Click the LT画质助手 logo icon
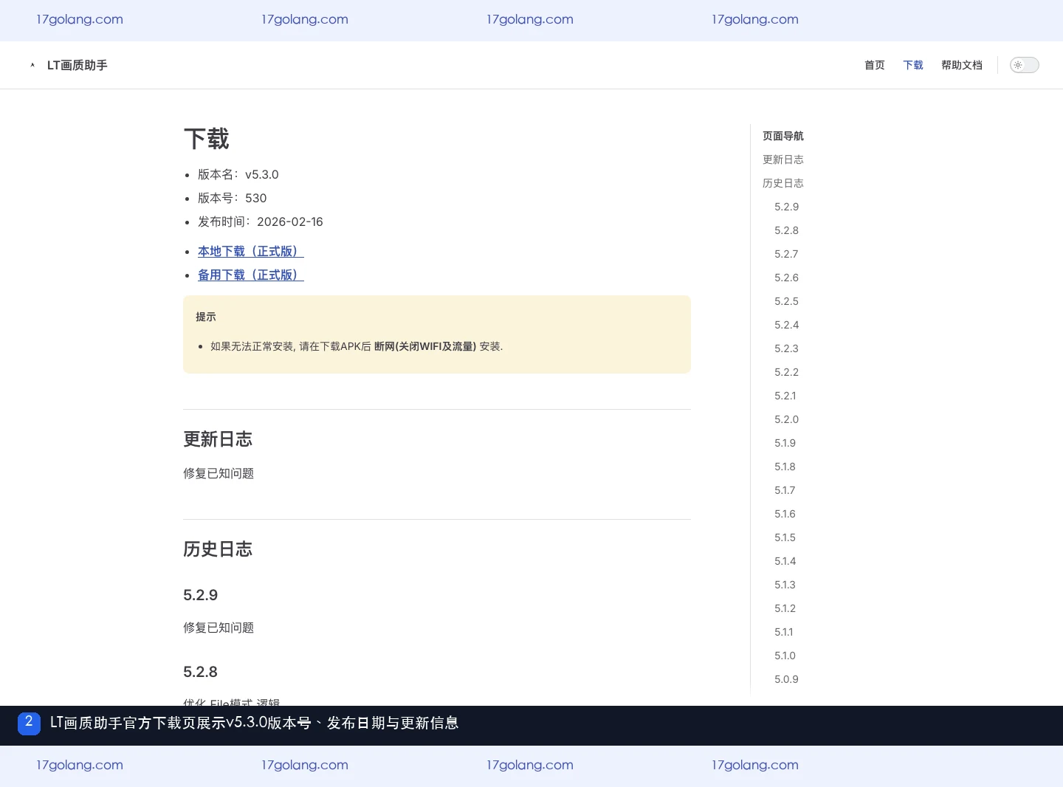1063x787 pixels. (32, 65)
